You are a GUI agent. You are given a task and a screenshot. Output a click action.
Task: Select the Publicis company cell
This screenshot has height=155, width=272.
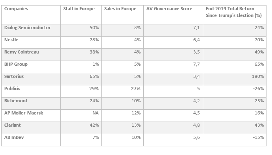point(31,91)
